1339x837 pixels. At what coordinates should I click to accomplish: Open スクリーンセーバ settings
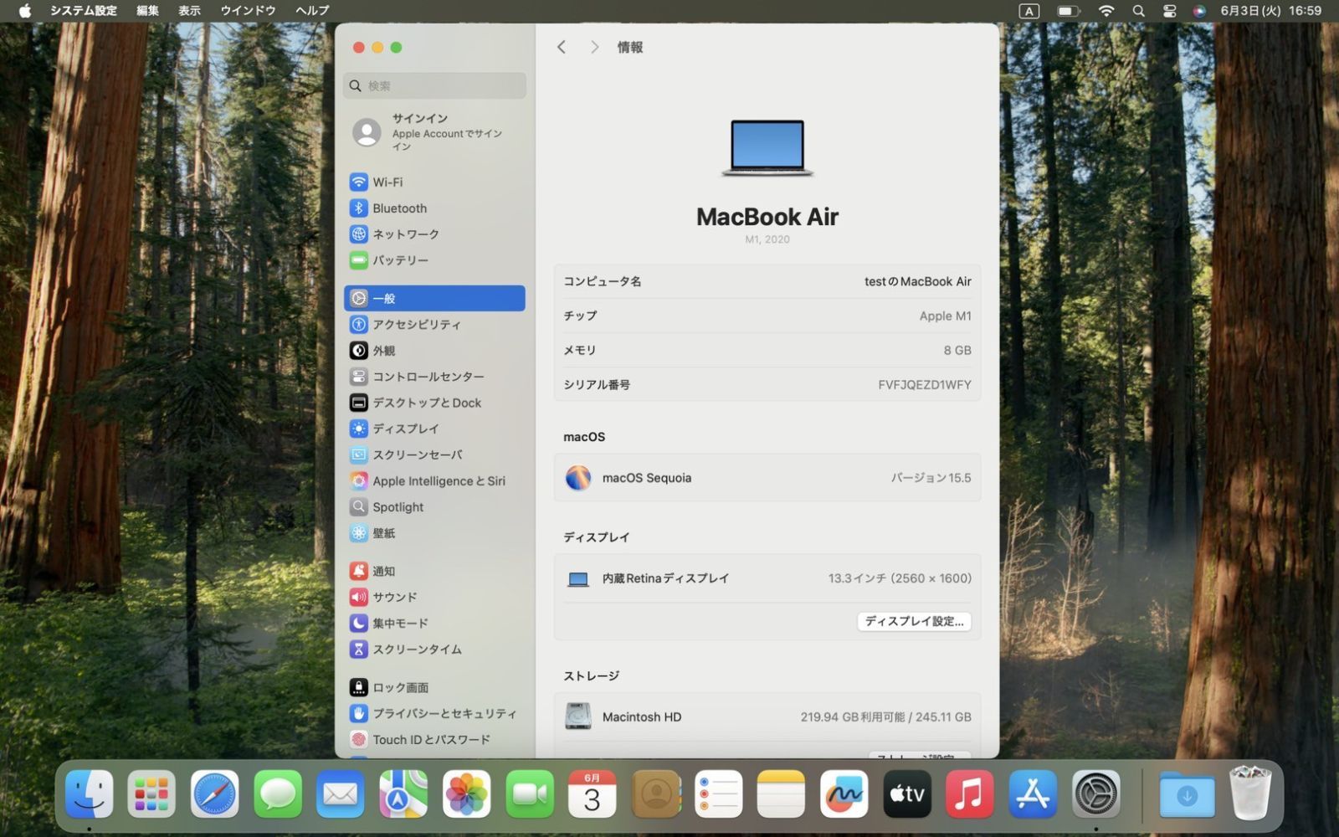tap(434, 454)
